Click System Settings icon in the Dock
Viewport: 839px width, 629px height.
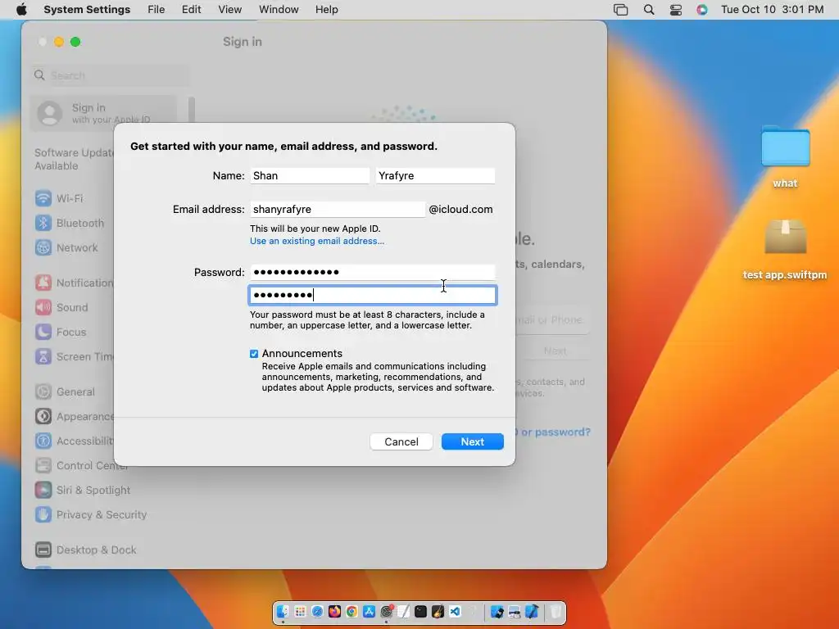tap(387, 611)
